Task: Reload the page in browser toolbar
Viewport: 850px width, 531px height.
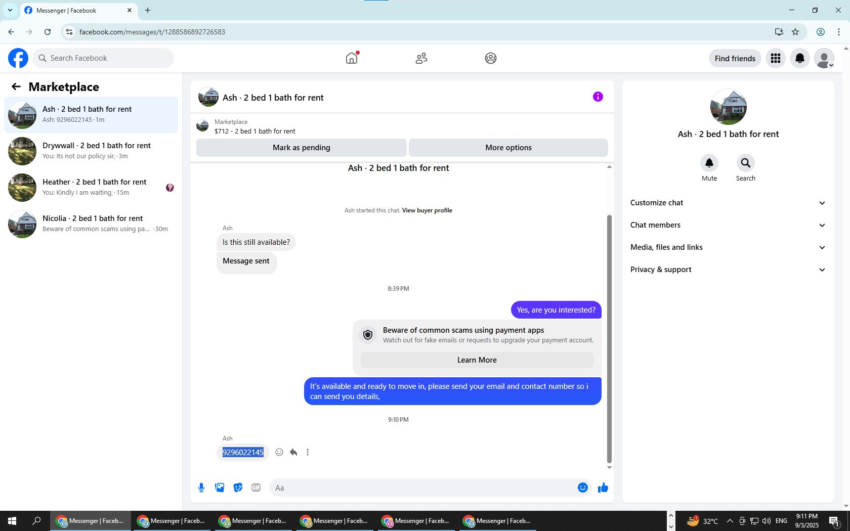Action: coord(48,32)
